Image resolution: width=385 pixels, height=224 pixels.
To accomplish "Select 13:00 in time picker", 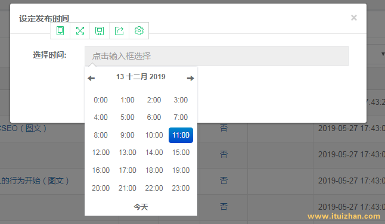I will pos(128,153).
